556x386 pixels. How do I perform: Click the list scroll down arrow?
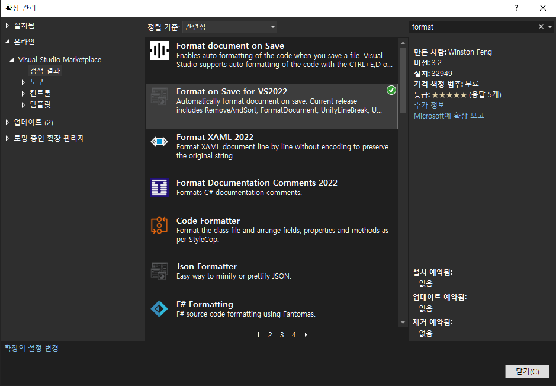[403, 323]
